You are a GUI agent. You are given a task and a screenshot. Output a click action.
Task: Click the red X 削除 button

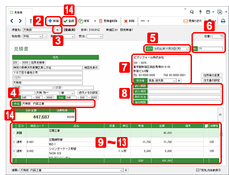click(x=129, y=21)
